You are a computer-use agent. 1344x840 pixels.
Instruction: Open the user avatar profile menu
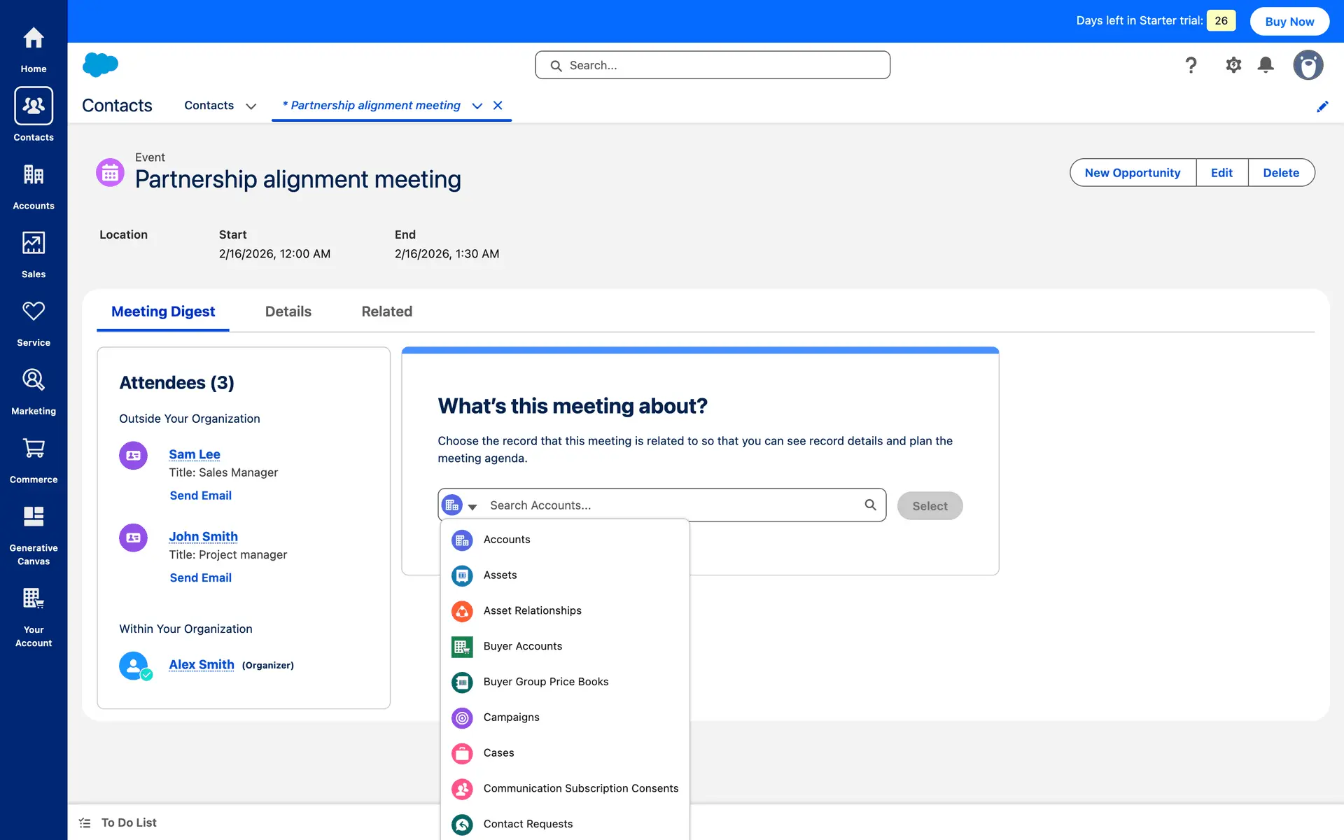pos(1307,65)
